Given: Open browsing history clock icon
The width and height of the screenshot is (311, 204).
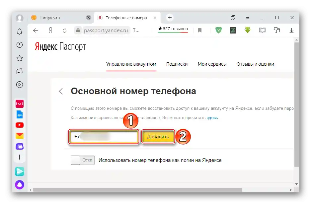Looking at the screenshot, I should point(20,45).
